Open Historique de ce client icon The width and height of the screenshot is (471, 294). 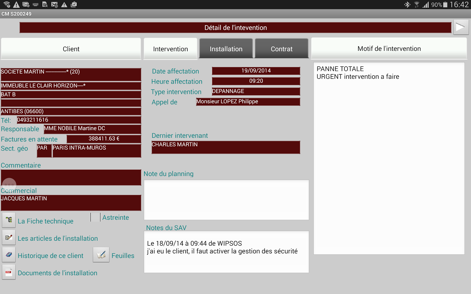click(9, 255)
